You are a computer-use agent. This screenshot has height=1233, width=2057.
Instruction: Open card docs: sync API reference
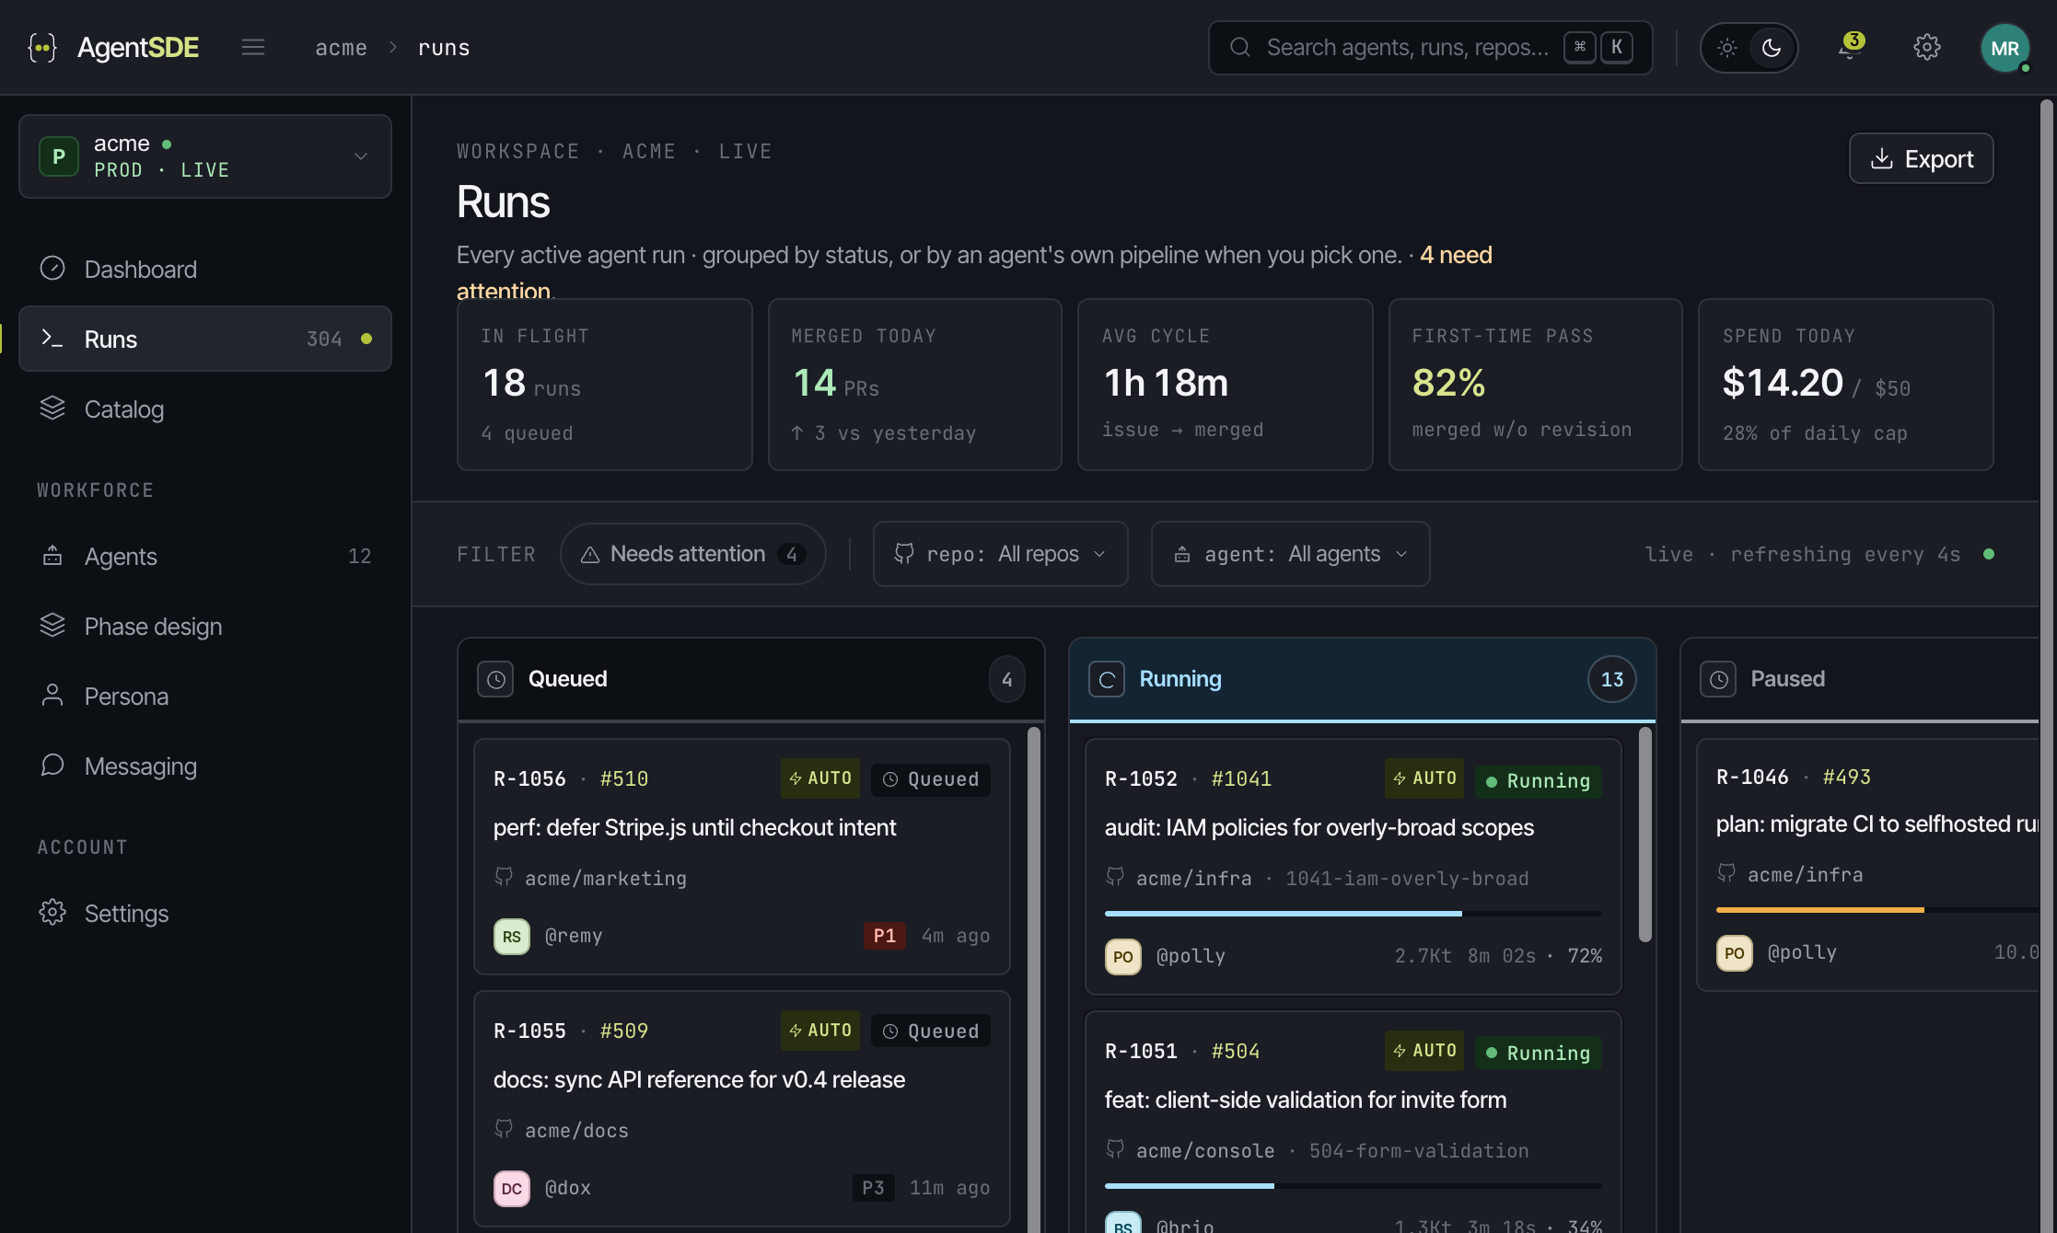pos(742,1108)
